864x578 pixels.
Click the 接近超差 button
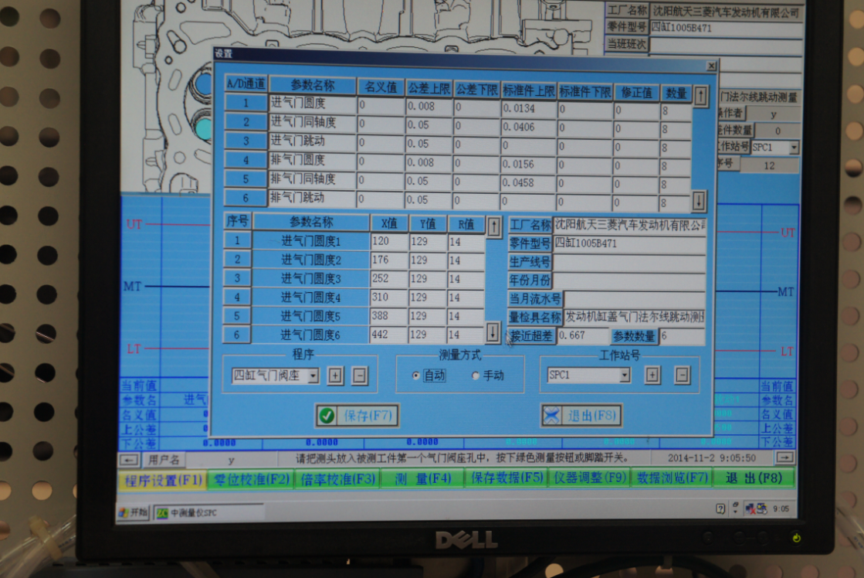click(x=530, y=335)
